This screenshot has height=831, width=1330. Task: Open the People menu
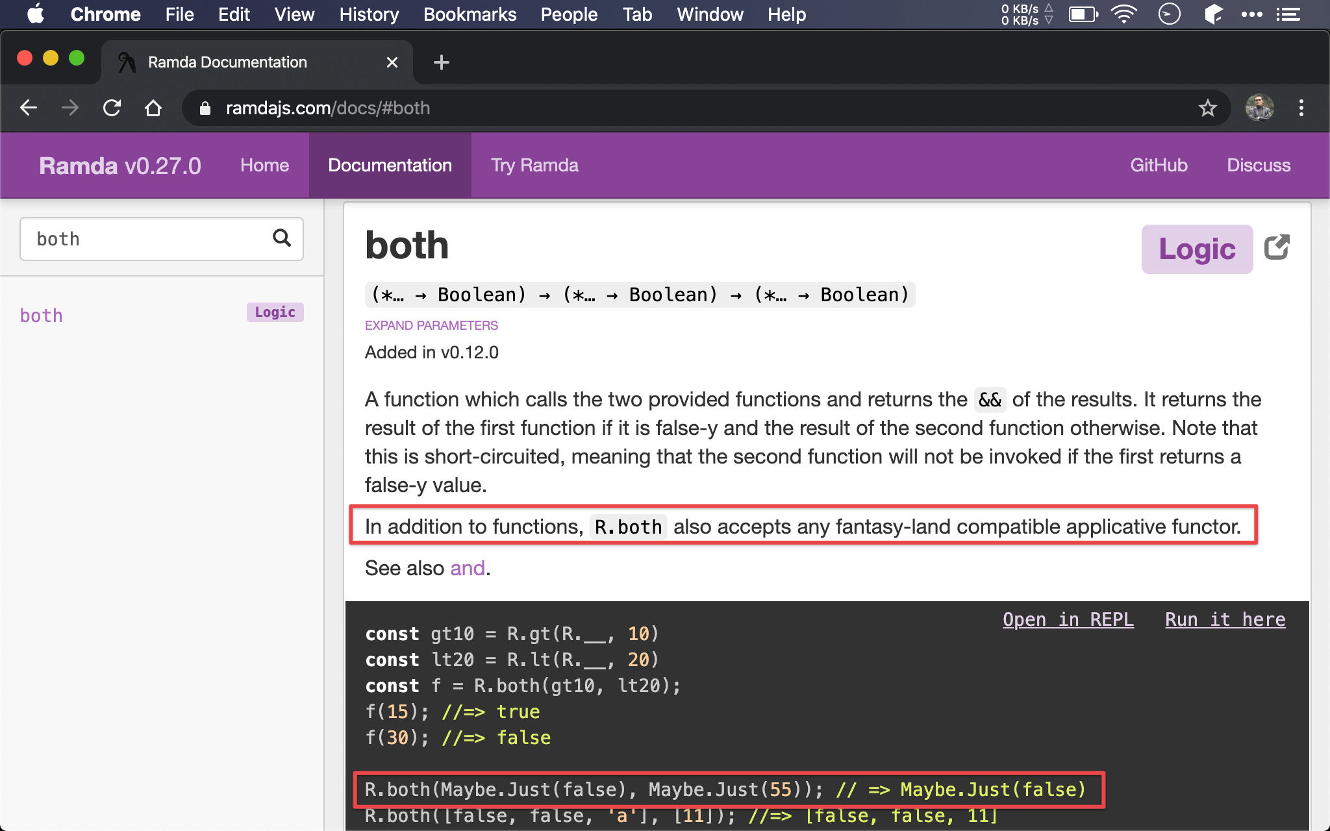(569, 14)
